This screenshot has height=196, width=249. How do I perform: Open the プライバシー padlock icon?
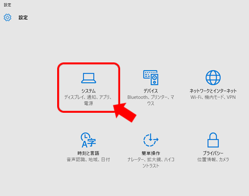(213, 140)
